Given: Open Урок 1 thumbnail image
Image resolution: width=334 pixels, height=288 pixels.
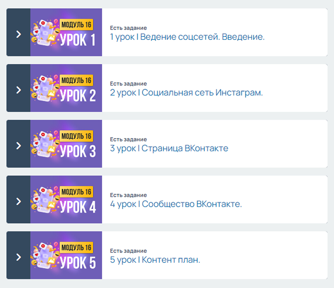Looking at the screenshot, I should click(x=66, y=32).
